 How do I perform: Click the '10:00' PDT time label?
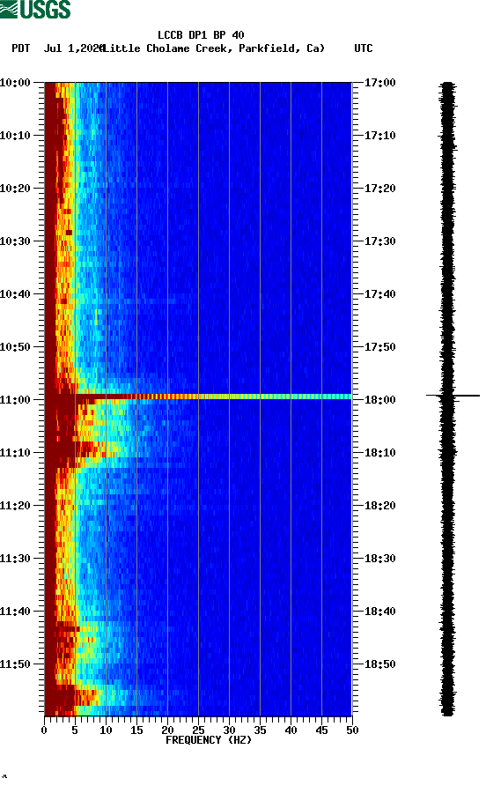pos(15,82)
